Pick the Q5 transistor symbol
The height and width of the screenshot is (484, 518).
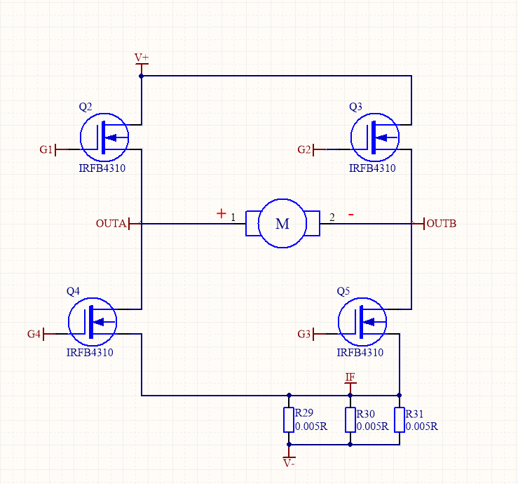click(362, 322)
